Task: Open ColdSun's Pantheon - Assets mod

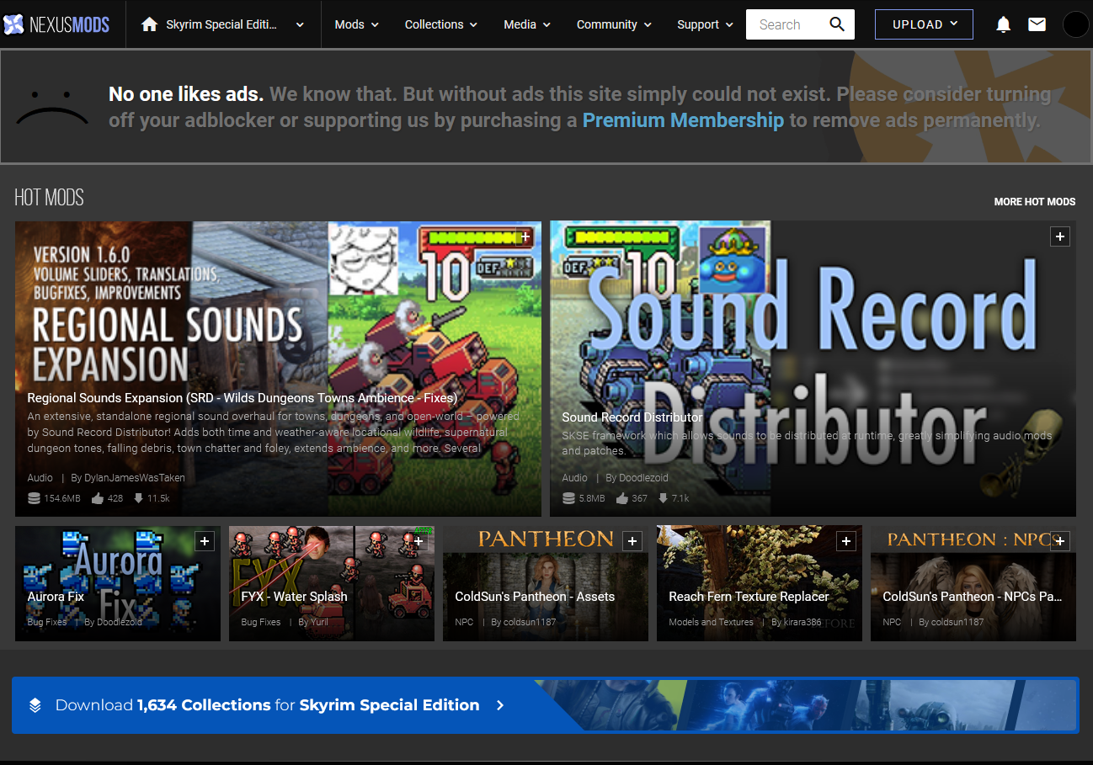Action: 546,583
